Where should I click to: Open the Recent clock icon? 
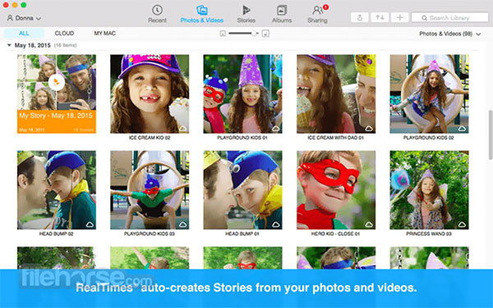click(157, 10)
